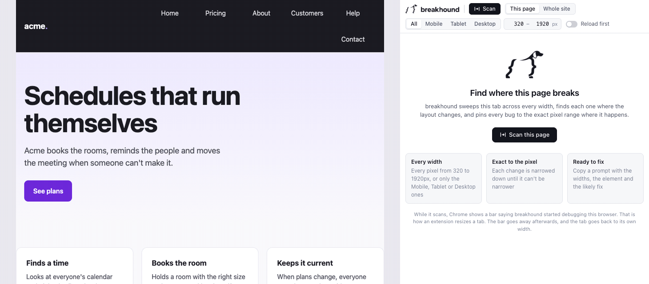Click the large breakhound dog illustration
Image resolution: width=649 pixels, height=284 pixels.
pyautogui.click(x=525, y=64)
